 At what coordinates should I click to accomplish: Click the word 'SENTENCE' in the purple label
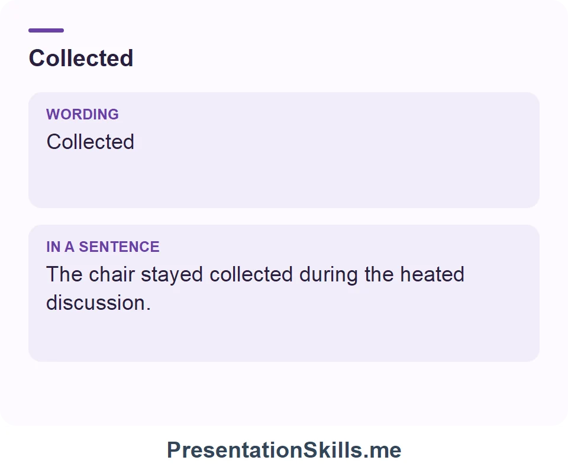coord(119,247)
